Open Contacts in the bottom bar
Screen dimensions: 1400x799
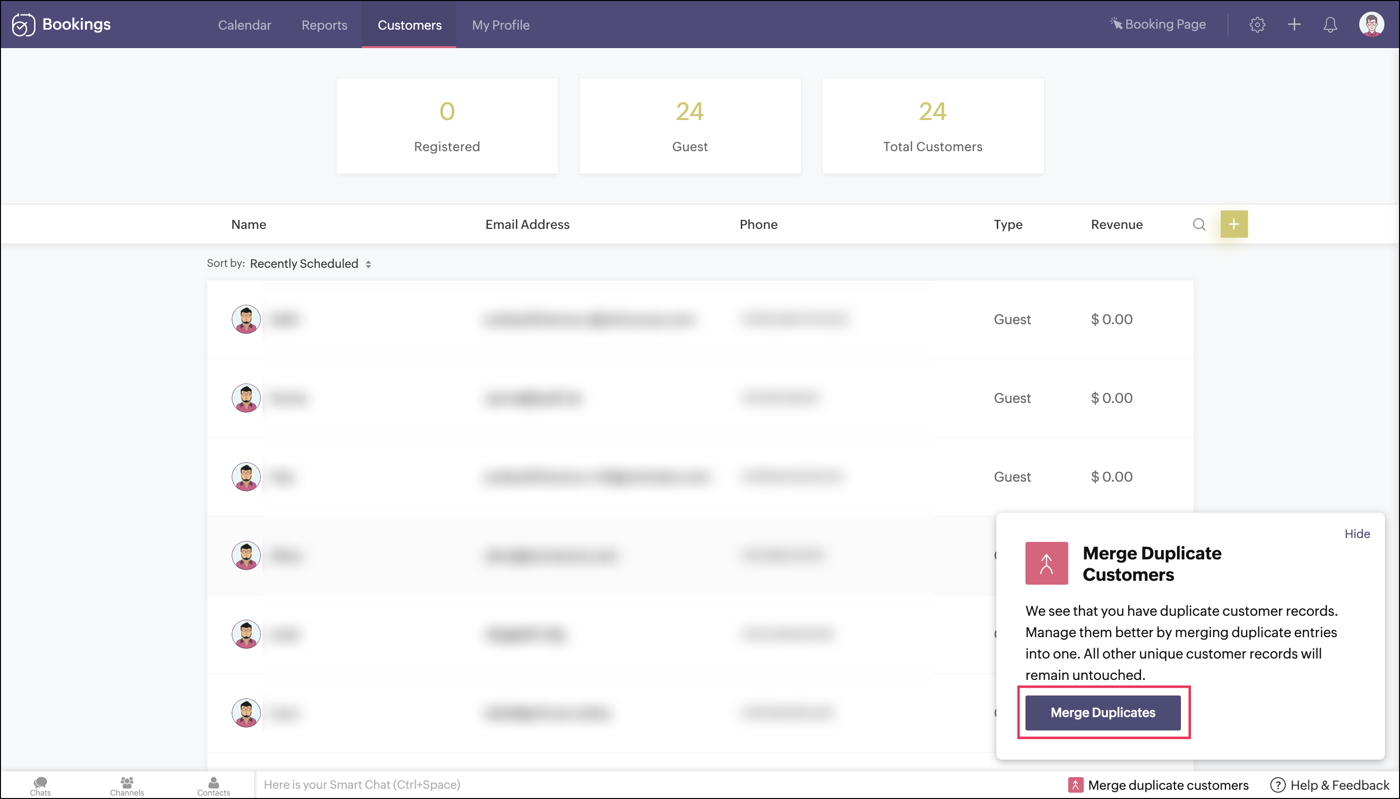click(213, 785)
